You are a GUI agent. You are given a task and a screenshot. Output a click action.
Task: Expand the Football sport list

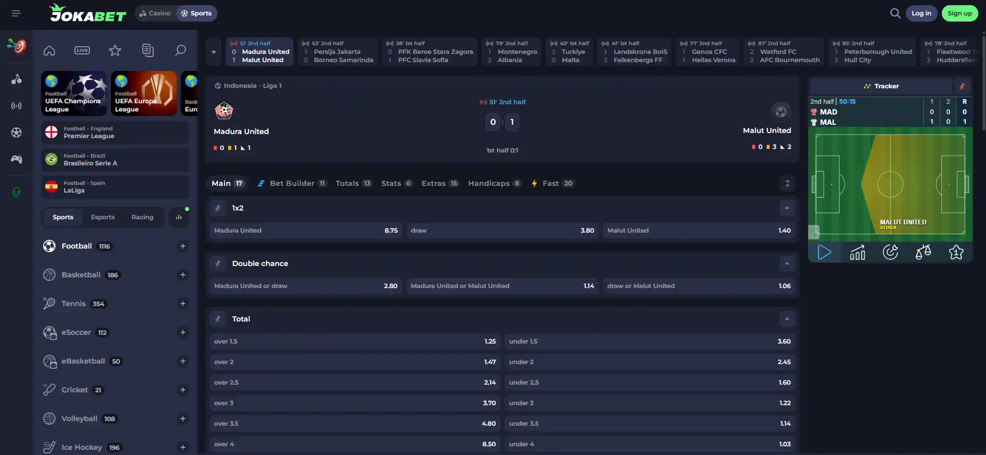(182, 246)
